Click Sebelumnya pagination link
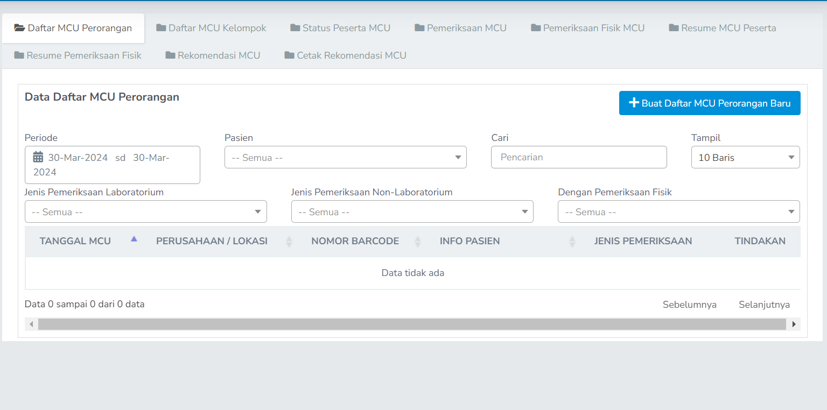The height and width of the screenshot is (410, 827). 690,305
